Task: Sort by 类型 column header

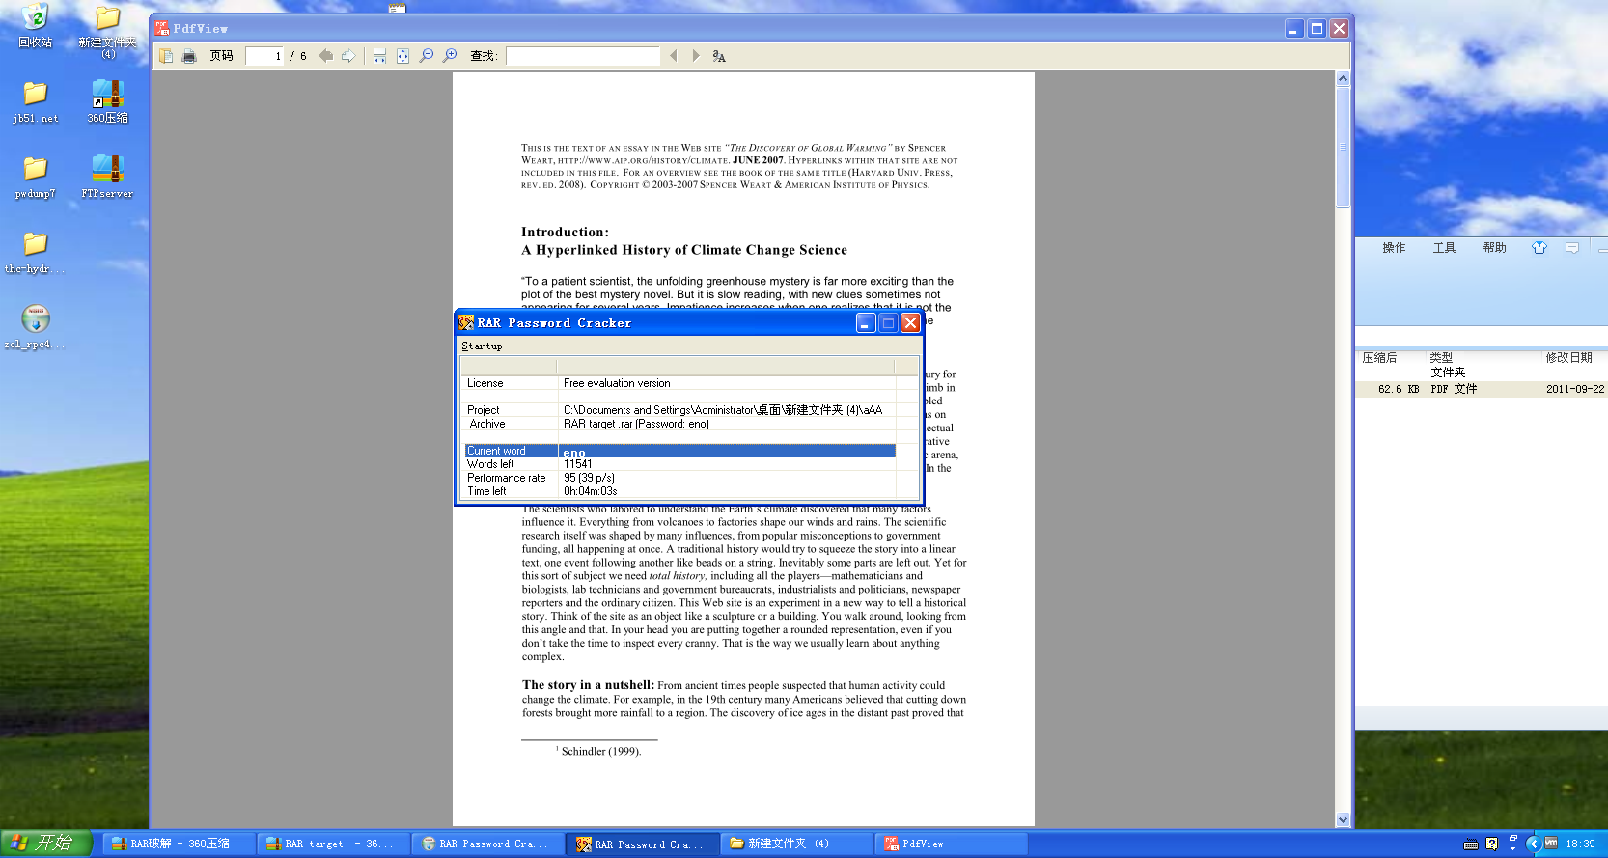Action: pos(1441,358)
